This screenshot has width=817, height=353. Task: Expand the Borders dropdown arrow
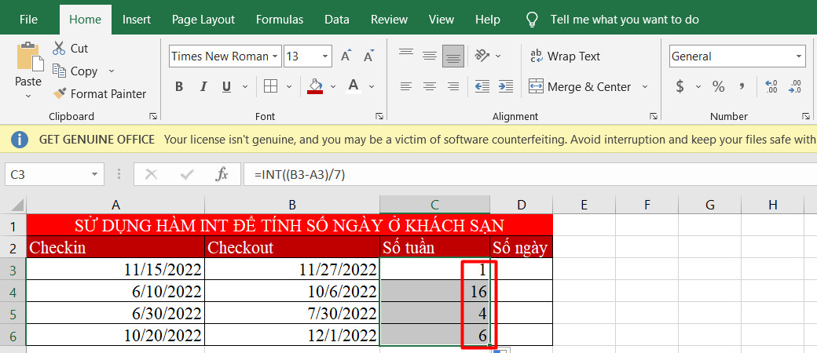pyautogui.click(x=289, y=87)
